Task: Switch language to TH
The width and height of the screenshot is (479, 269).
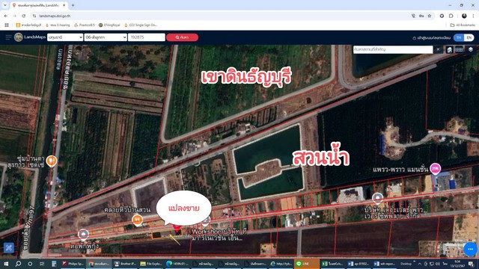Action: pos(459,37)
